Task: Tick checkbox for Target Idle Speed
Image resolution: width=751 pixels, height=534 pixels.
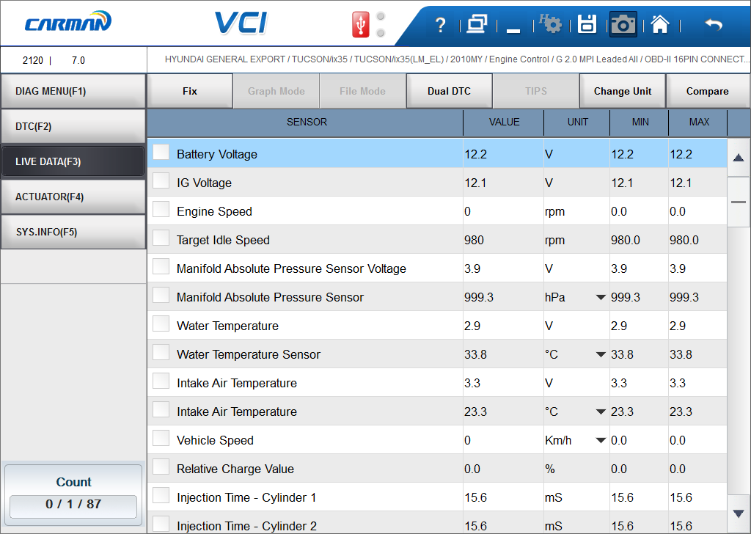Action: coord(161,238)
